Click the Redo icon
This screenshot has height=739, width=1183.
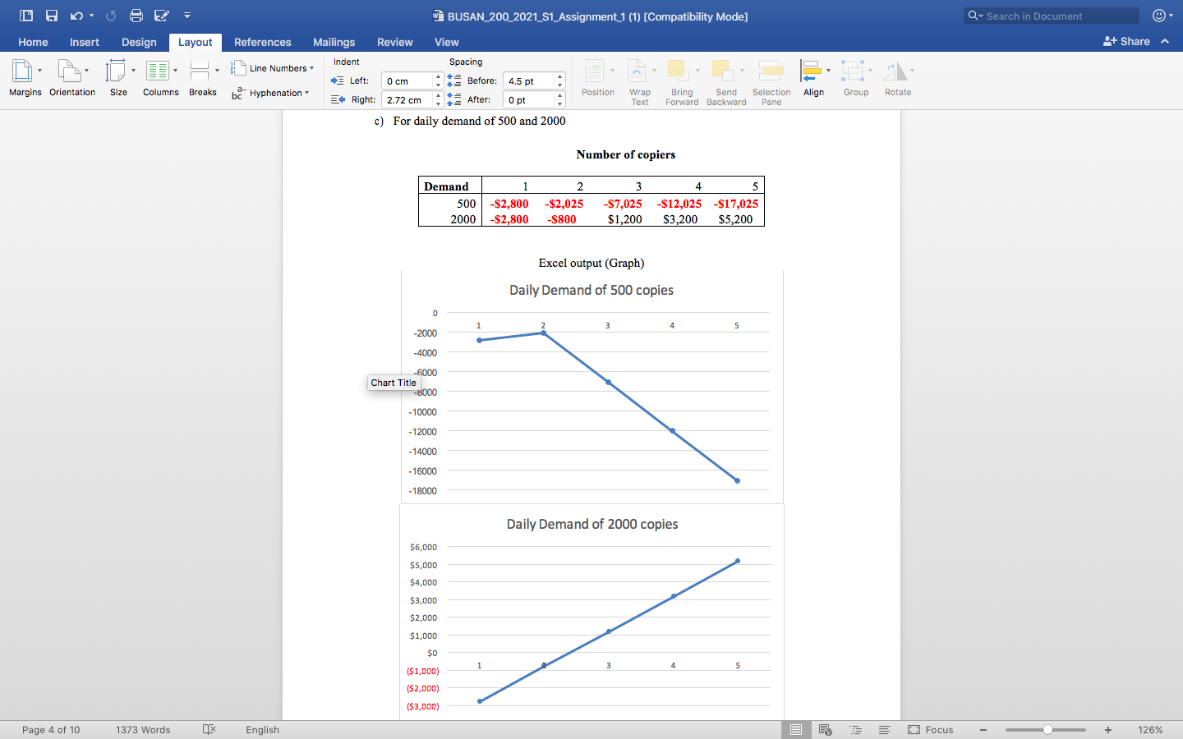[x=111, y=16]
